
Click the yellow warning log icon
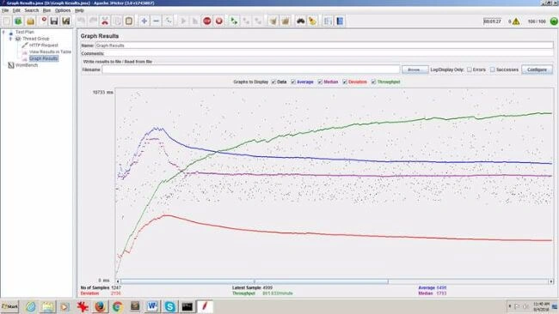click(516, 21)
